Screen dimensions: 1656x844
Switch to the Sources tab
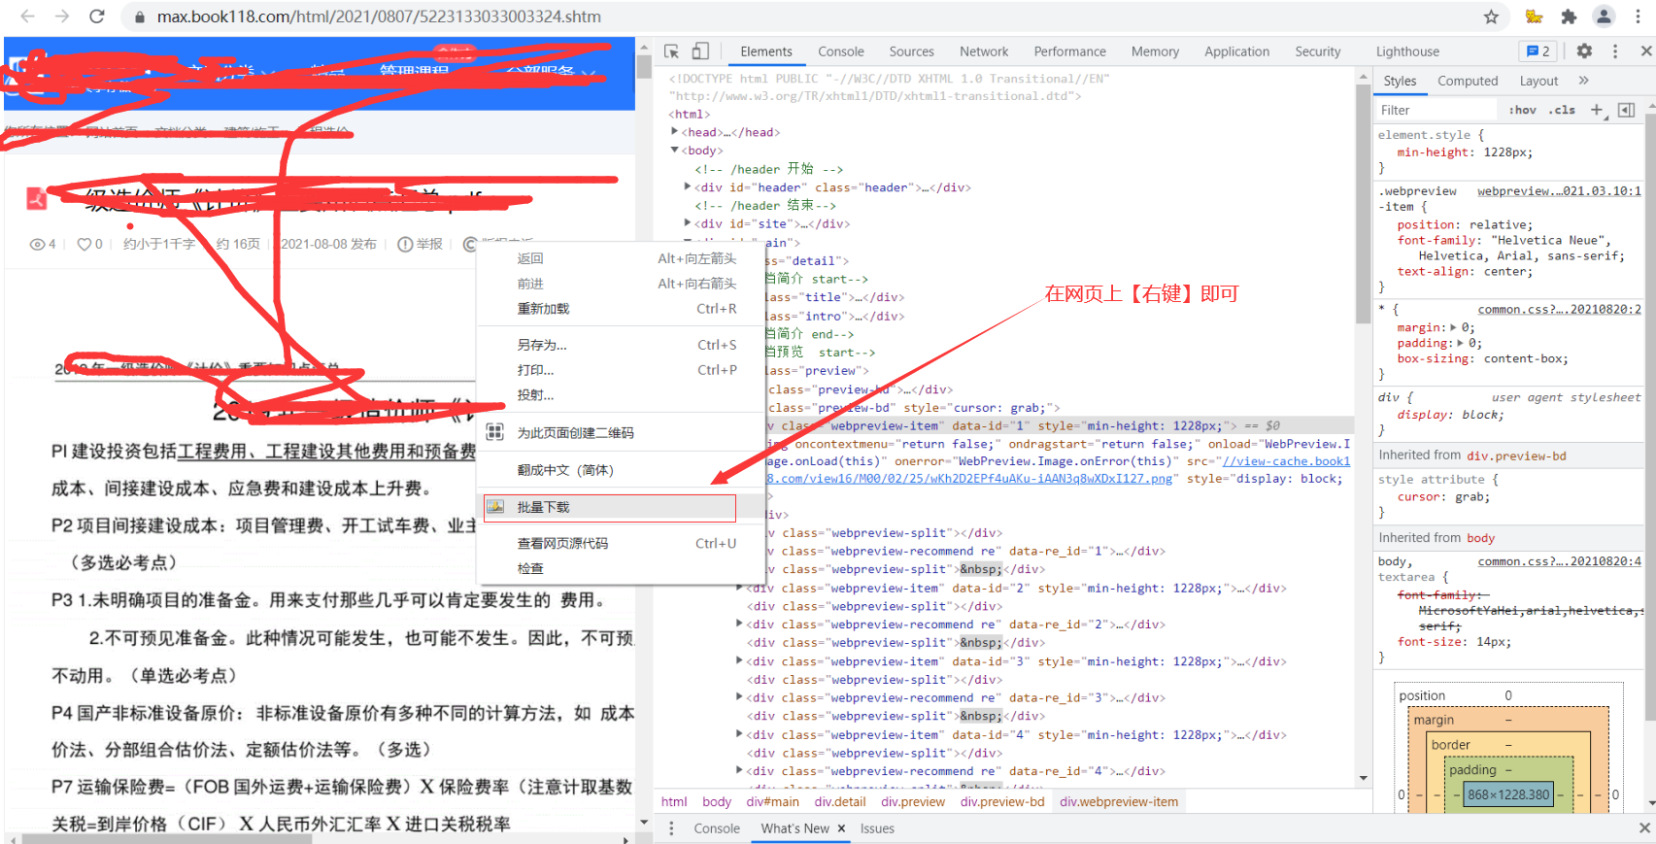911,51
